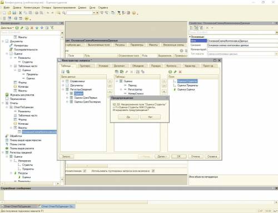Click Move Down arrow icon in Configuration panel

(x=42, y=28)
